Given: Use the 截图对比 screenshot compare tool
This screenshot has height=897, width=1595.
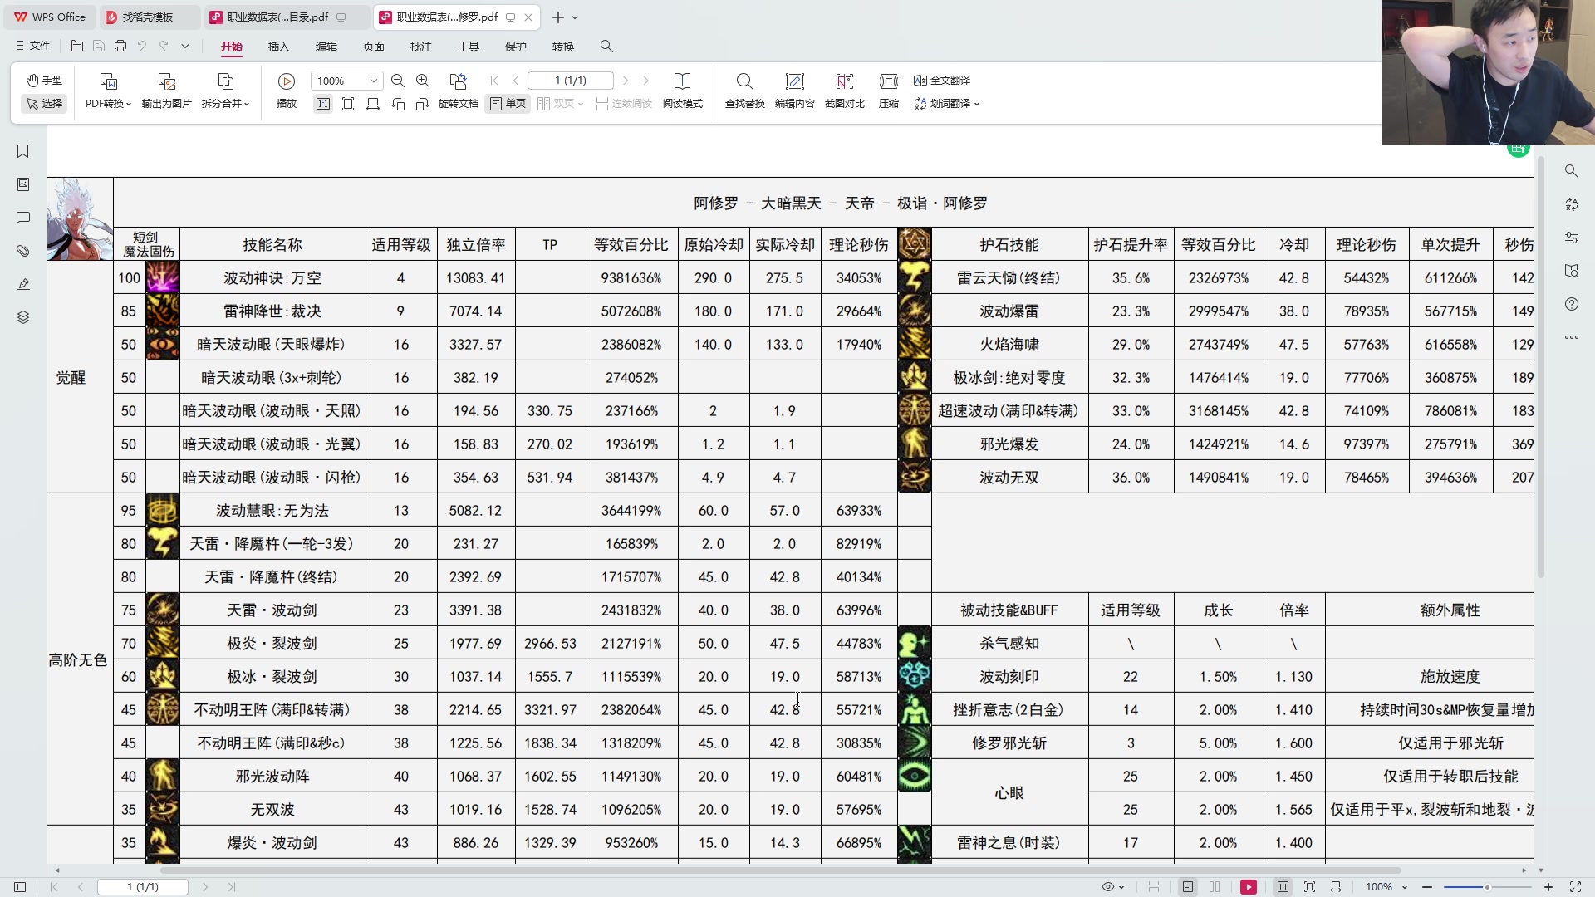Looking at the screenshot, I should click(845, 90).
